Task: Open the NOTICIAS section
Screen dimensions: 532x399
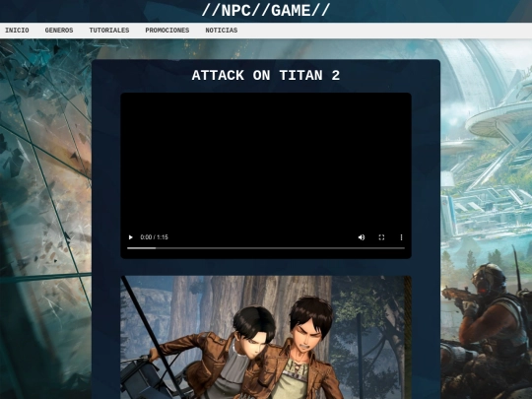Action: 222,31
